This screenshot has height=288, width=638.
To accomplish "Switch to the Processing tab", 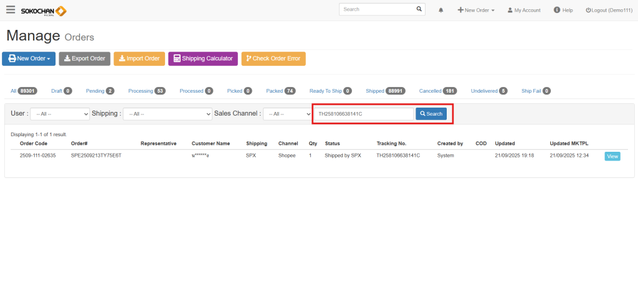I will (x=140, y=91).
